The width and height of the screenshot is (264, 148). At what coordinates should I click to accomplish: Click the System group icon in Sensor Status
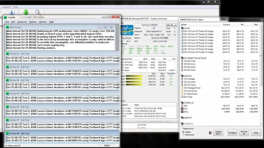(182, 28)
